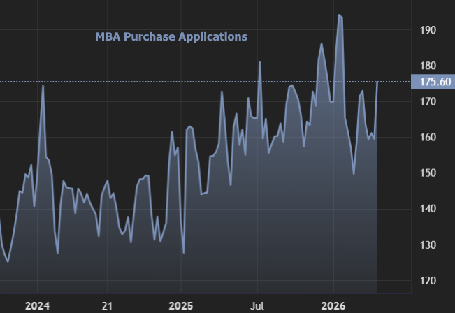Select the 175.60 current value label
Image resolution: width=455 pixels, height=313 pixels.
tap(435, 82)
